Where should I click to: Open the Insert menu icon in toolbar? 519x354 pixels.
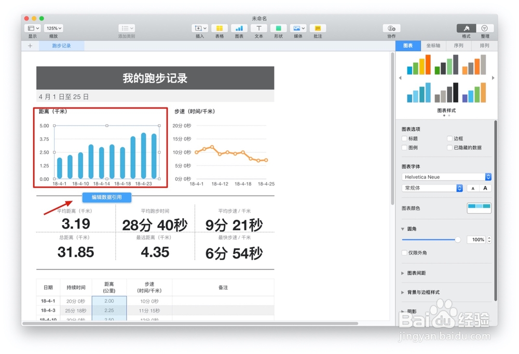pos(200,29)
